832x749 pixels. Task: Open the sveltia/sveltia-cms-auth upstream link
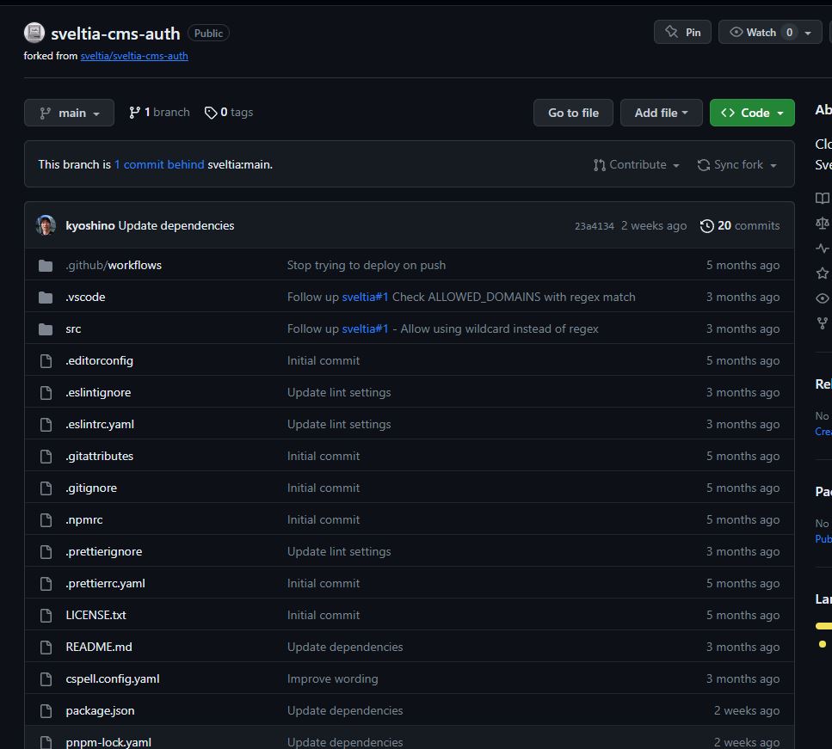point(134,55)
